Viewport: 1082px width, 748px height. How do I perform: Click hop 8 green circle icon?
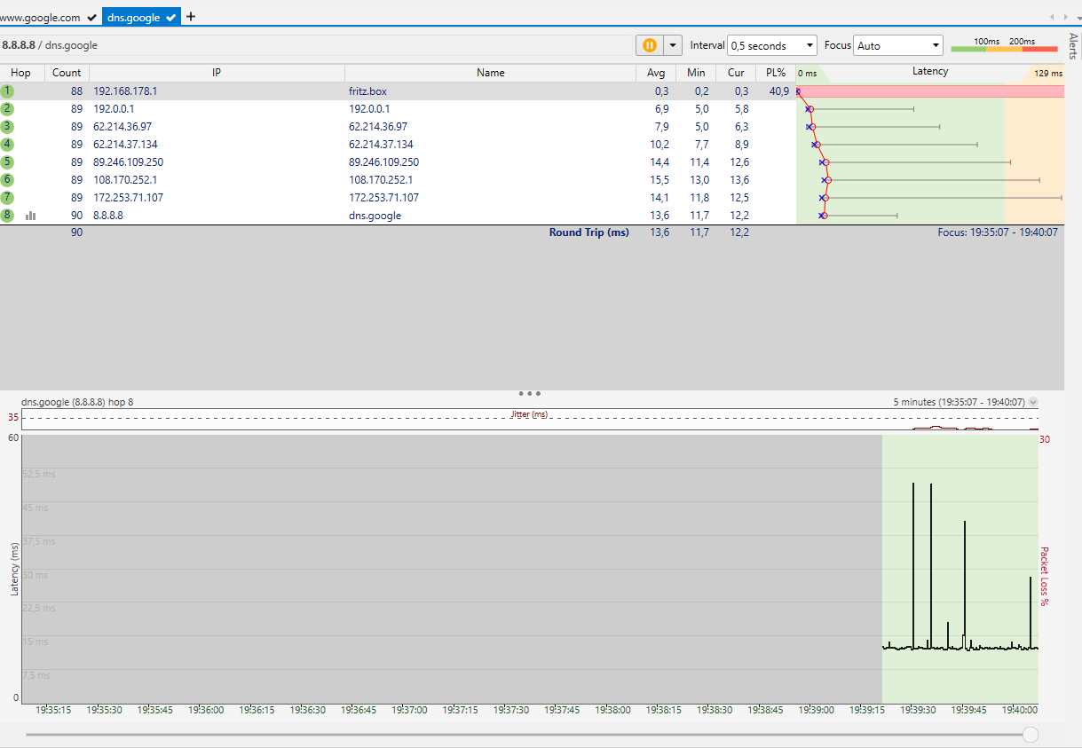tap(7, 216)
